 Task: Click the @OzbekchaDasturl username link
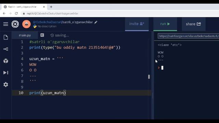pyautogui.click(x=47, y=22)
